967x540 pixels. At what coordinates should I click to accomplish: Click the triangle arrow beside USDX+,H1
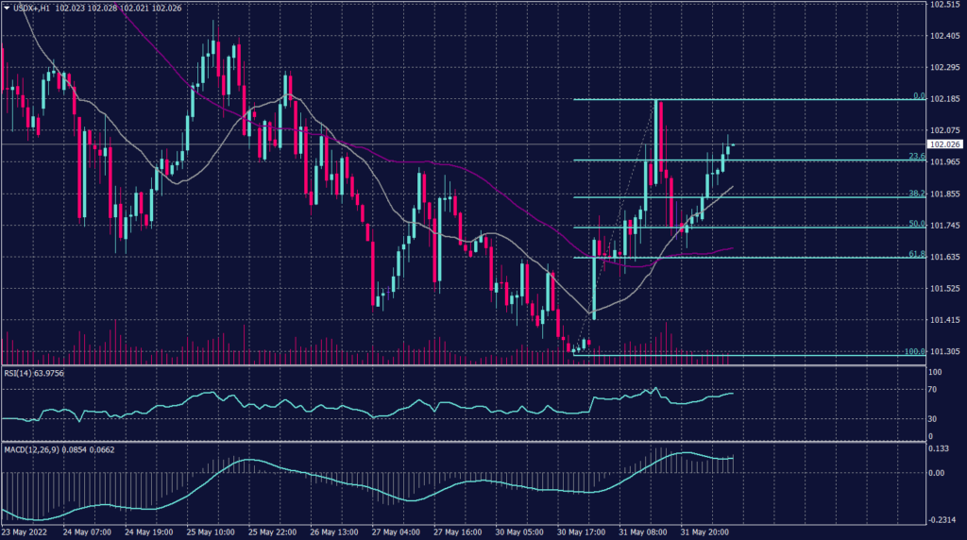tap(6, 6)
